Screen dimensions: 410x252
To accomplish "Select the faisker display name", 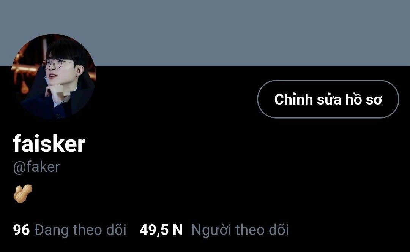I will point(49,143).
